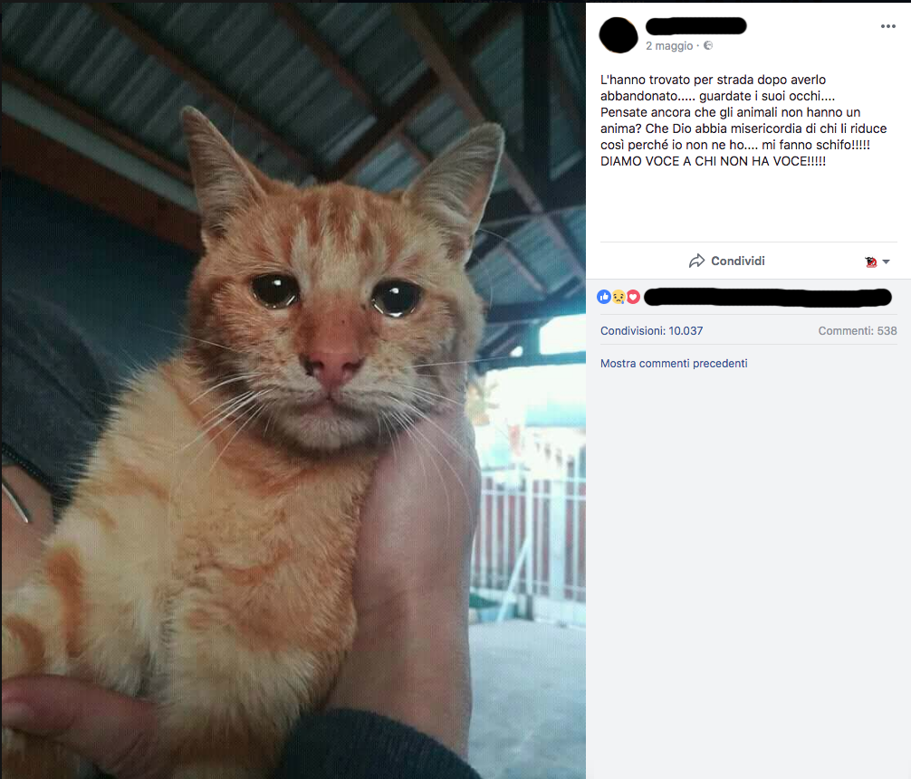Expand Mostra commenti precedenti

click(x=674, y=364)
